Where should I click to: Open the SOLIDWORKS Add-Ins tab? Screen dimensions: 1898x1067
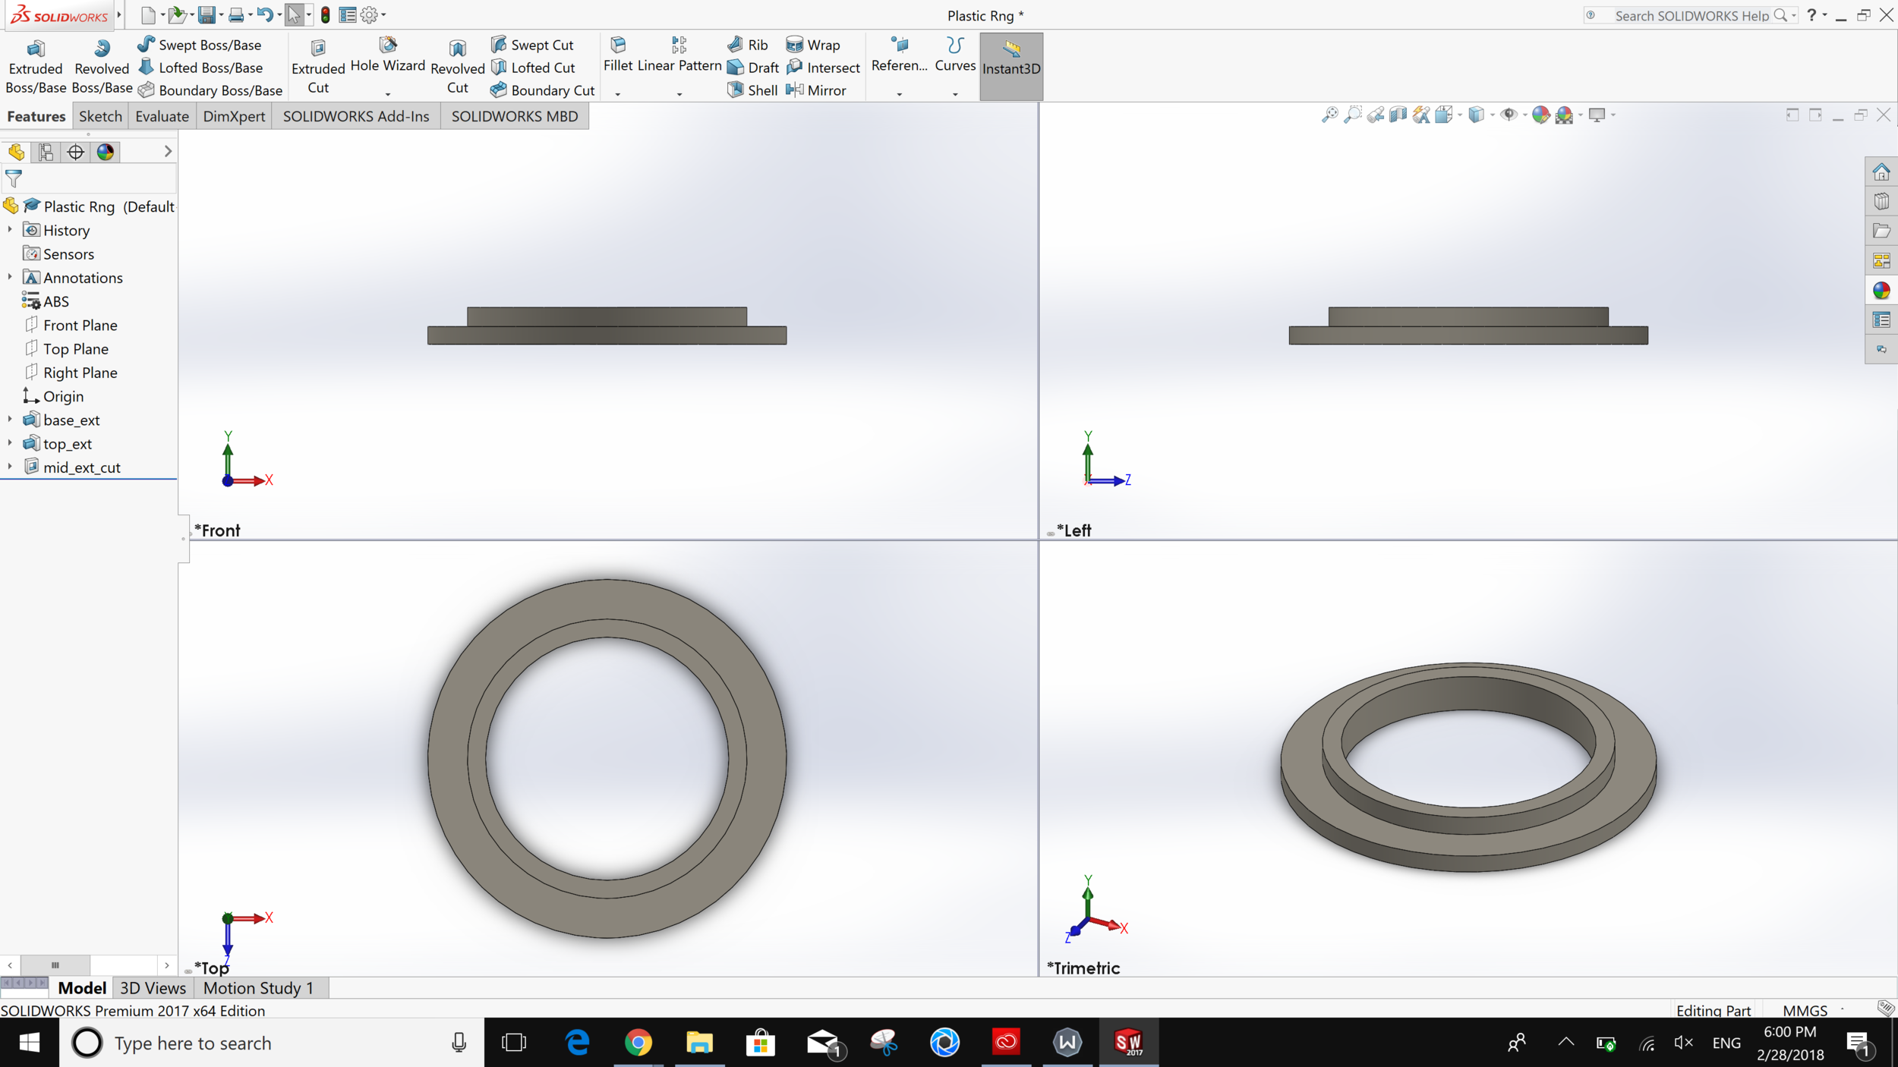point(355,115)
